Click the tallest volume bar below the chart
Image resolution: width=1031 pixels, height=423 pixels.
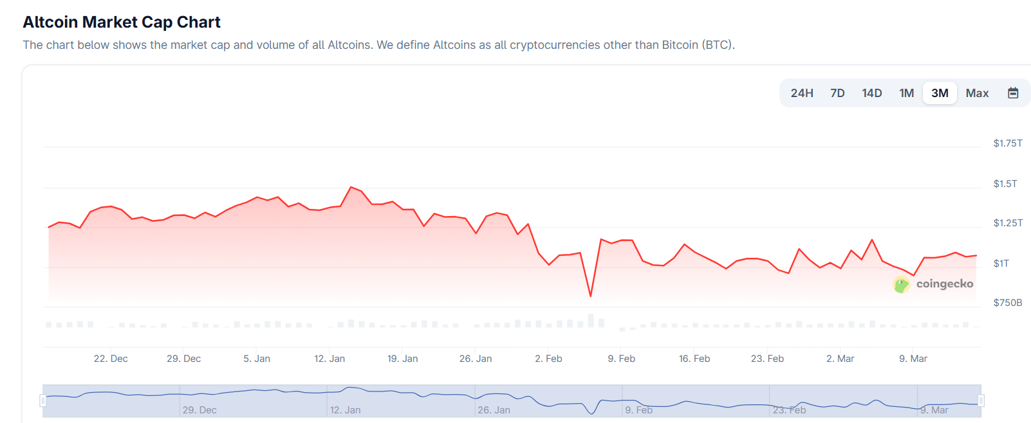591,320
